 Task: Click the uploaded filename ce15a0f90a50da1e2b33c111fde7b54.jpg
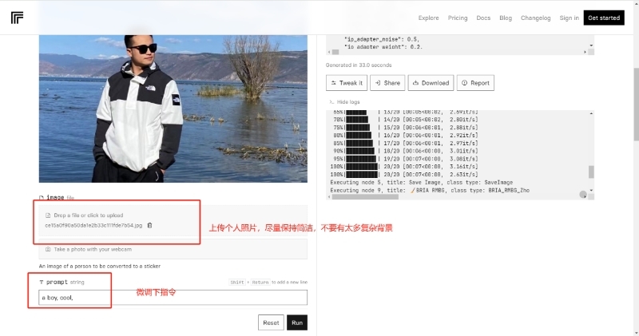(93, 225)
